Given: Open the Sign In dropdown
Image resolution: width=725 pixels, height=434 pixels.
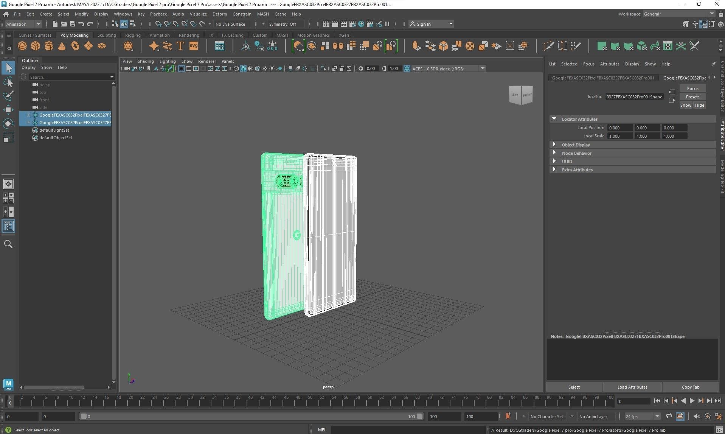Looking at the screenshot, I should pyautogui.click(x=431, y=24).
